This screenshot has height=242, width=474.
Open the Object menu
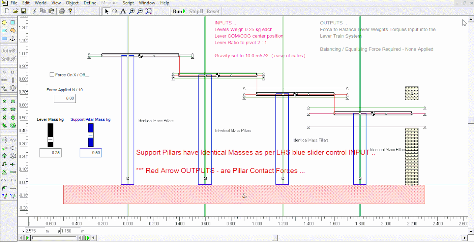click(72, 3)
